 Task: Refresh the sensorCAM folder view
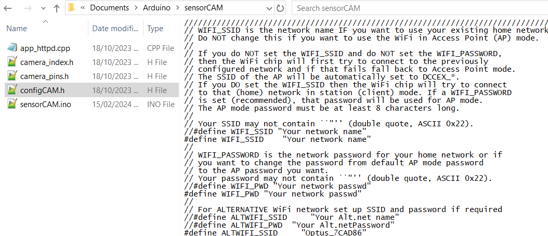pos(280,8)
